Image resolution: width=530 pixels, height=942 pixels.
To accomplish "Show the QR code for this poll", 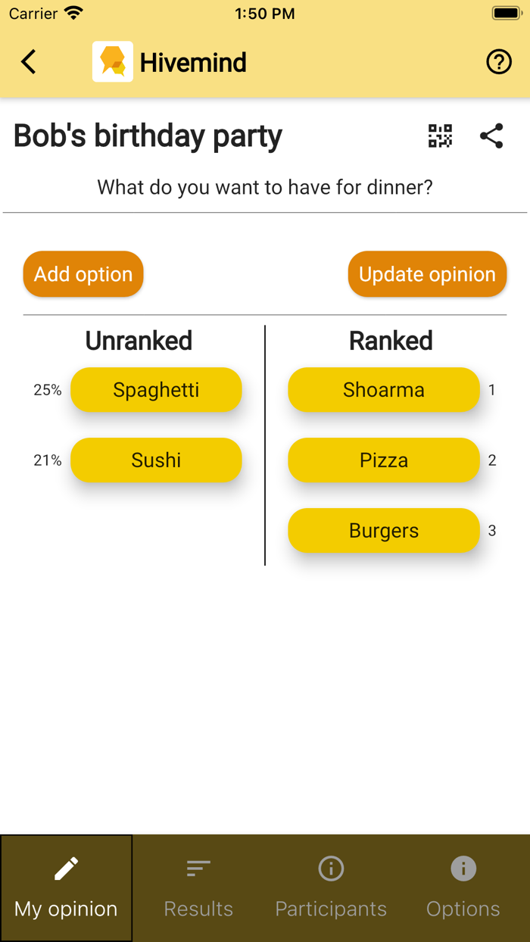I will [x=440, y=136].
